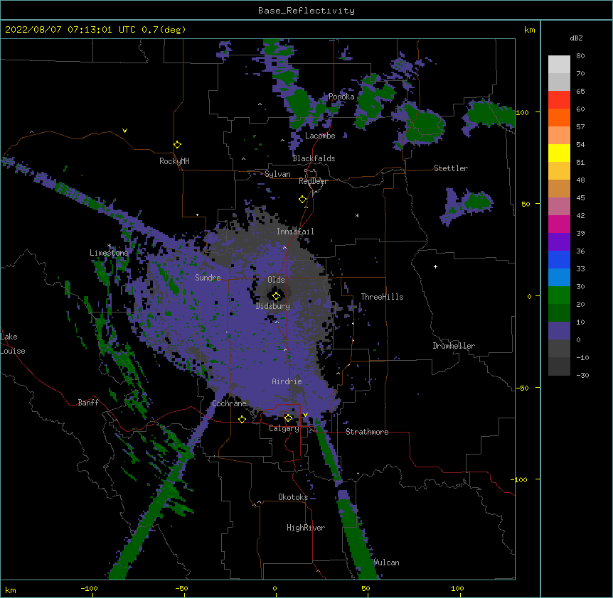Click the yellow marker below Cochrane

pos(242,419)
